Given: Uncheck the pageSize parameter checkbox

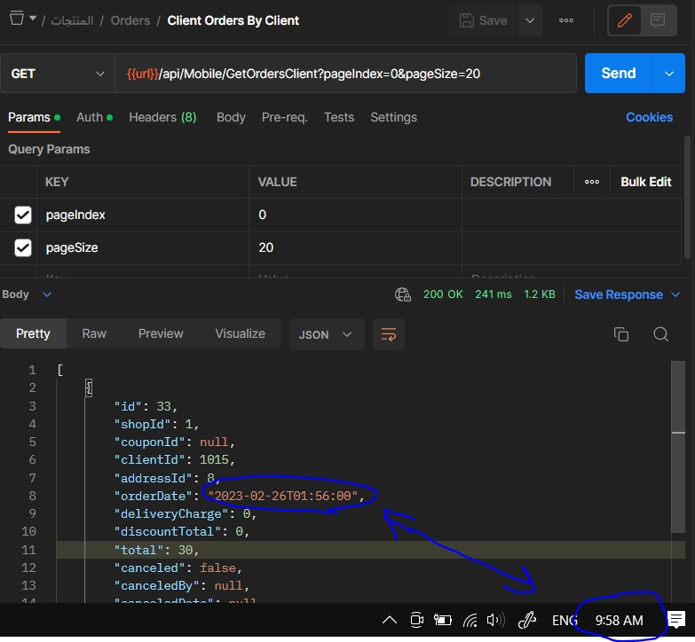Looking at the screenshot, I should point(23,247).
